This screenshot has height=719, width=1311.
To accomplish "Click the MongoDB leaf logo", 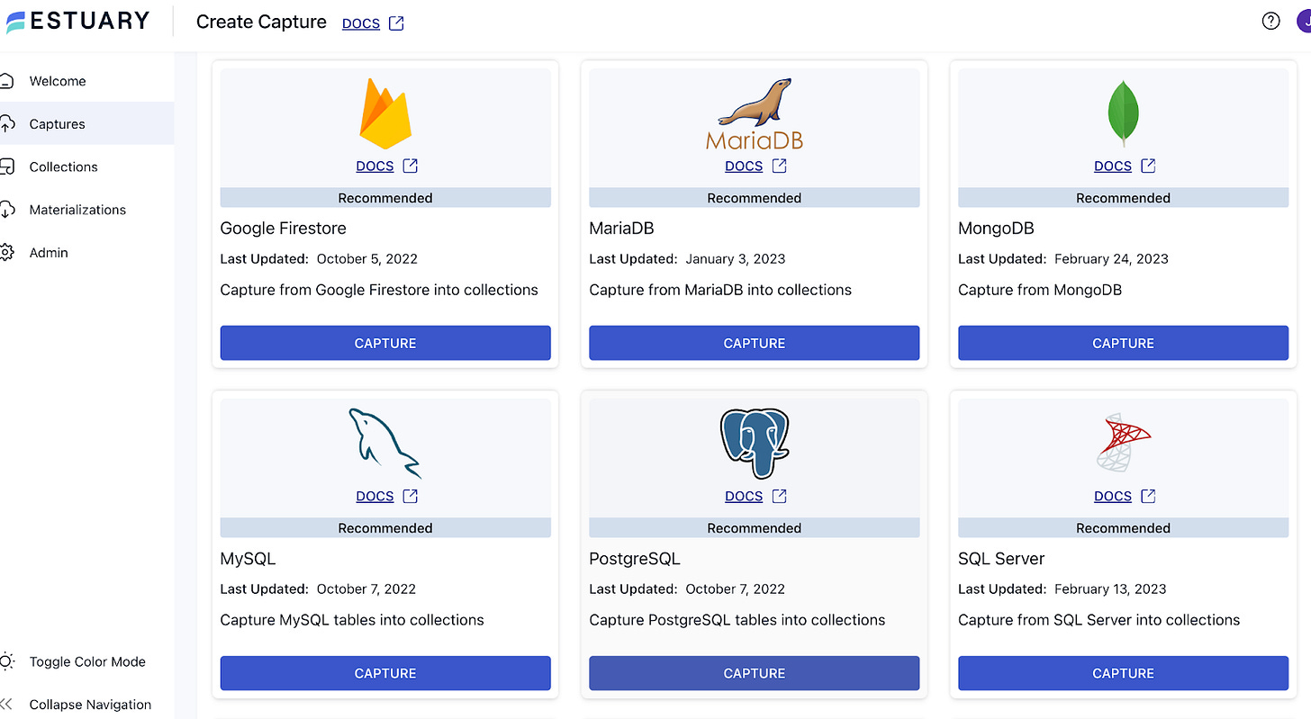I will coord(1123,113).
